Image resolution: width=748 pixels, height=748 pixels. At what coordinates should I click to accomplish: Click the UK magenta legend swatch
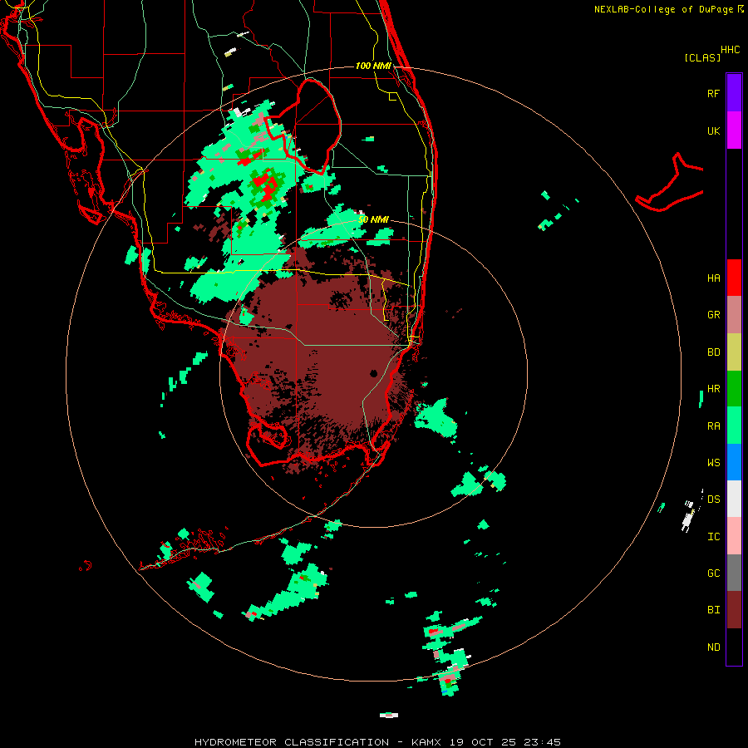[734, 130]
